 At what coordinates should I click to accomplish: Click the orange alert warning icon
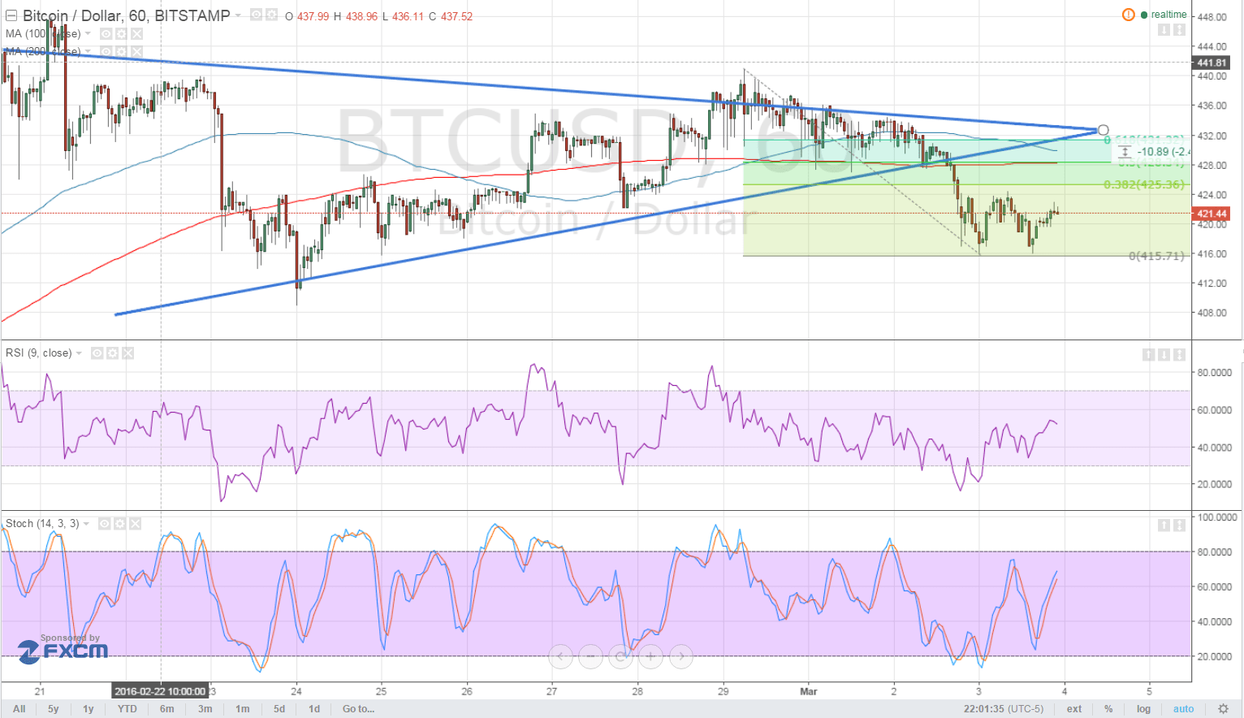(1128, 15)
